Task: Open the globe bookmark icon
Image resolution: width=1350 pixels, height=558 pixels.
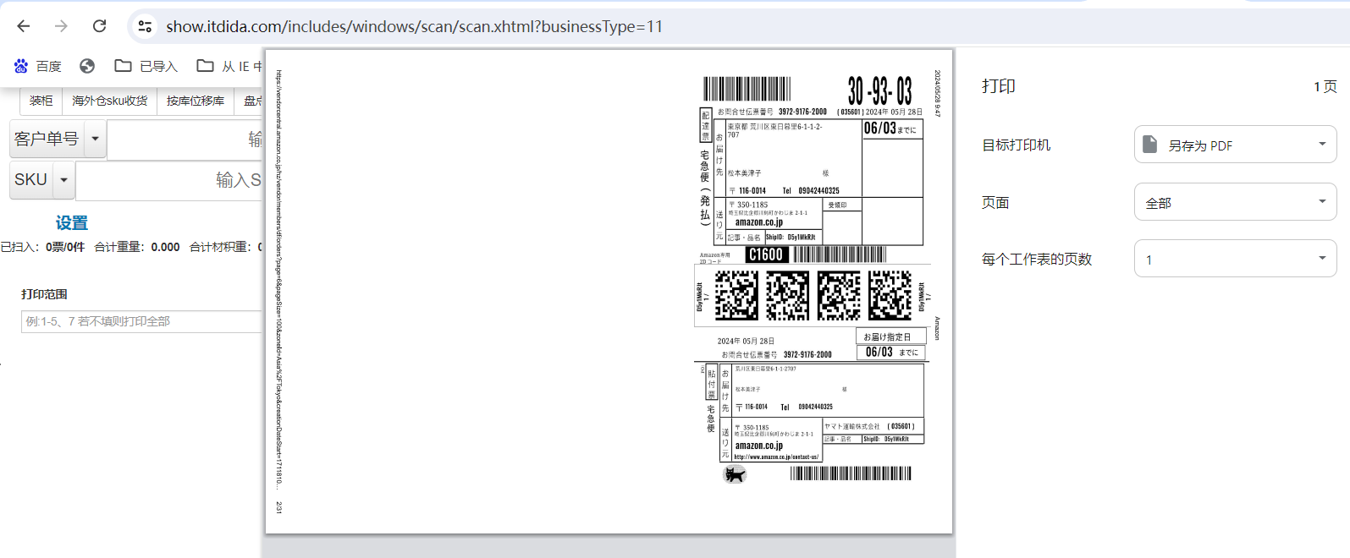Action: [87, 66]
